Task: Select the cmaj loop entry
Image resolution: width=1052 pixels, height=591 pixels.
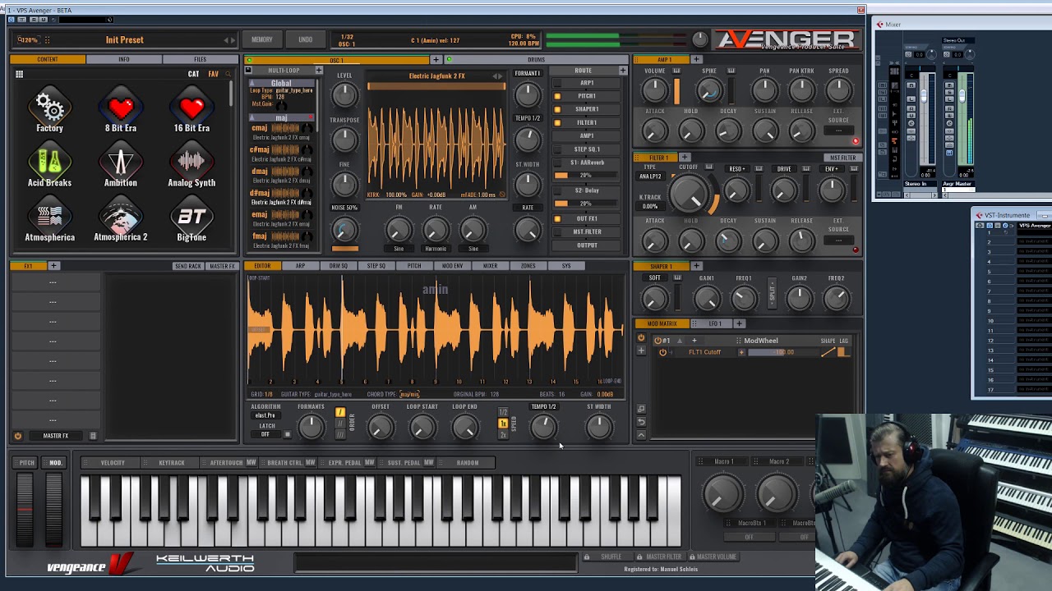Action: (x=282, y=132)
